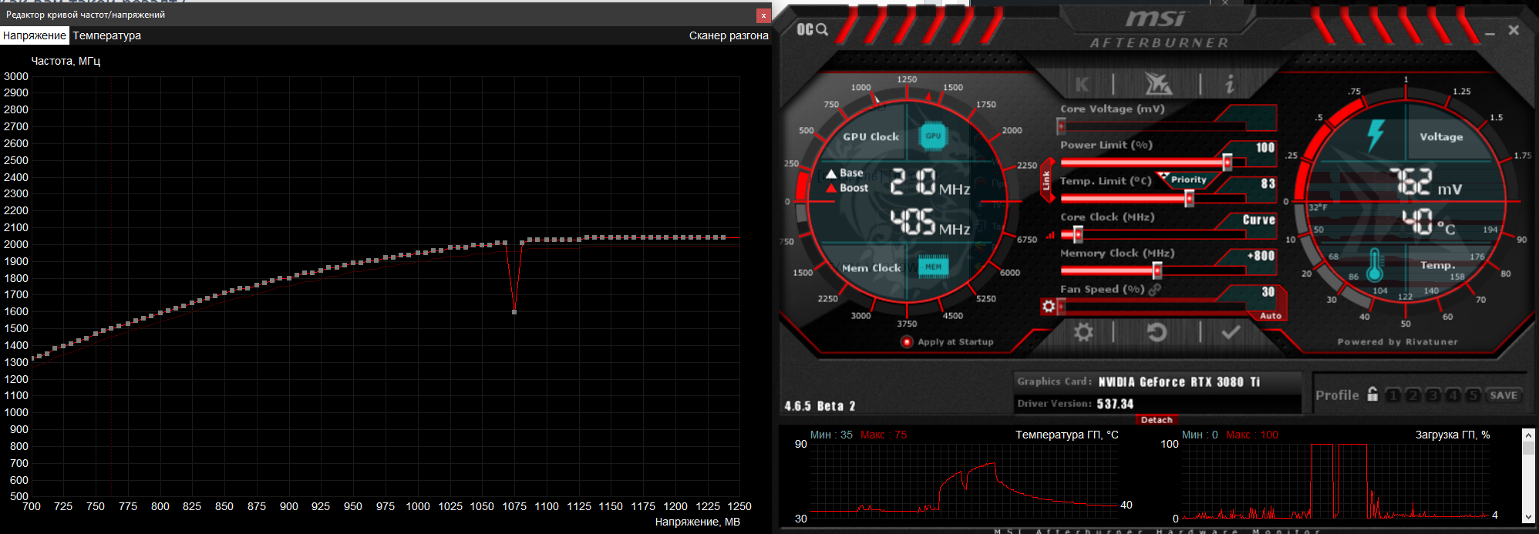Image resolution: width=1539 pixels, height=534 pixels.
Task: Click the Core Clock slider handle
Action: click(1078, 234)
